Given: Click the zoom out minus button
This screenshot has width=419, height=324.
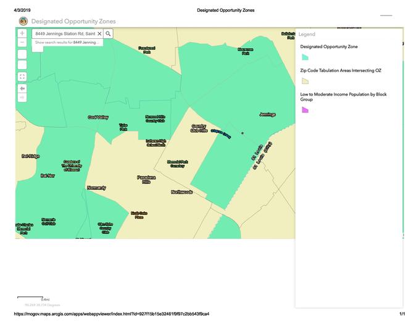Looking at the screenshot, I should (22, 42).
